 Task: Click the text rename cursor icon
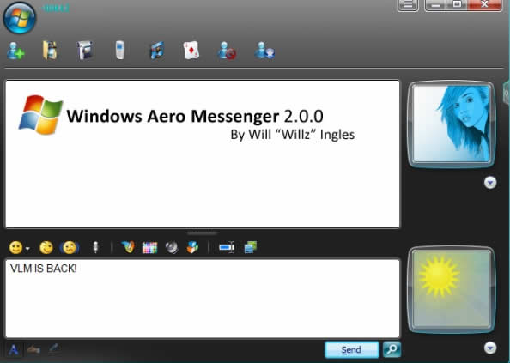pos(227,247)
